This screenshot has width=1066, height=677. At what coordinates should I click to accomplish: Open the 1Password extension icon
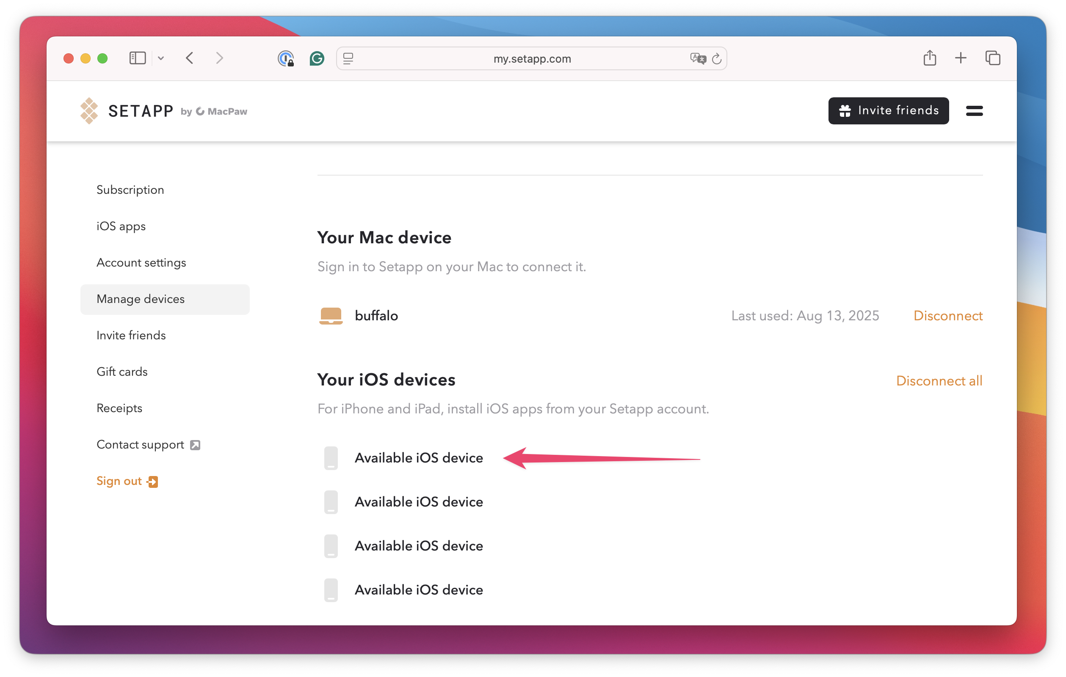coord(285,58)
